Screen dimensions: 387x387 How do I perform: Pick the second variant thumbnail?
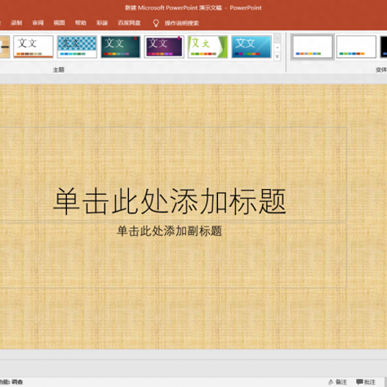click(356, 46)
